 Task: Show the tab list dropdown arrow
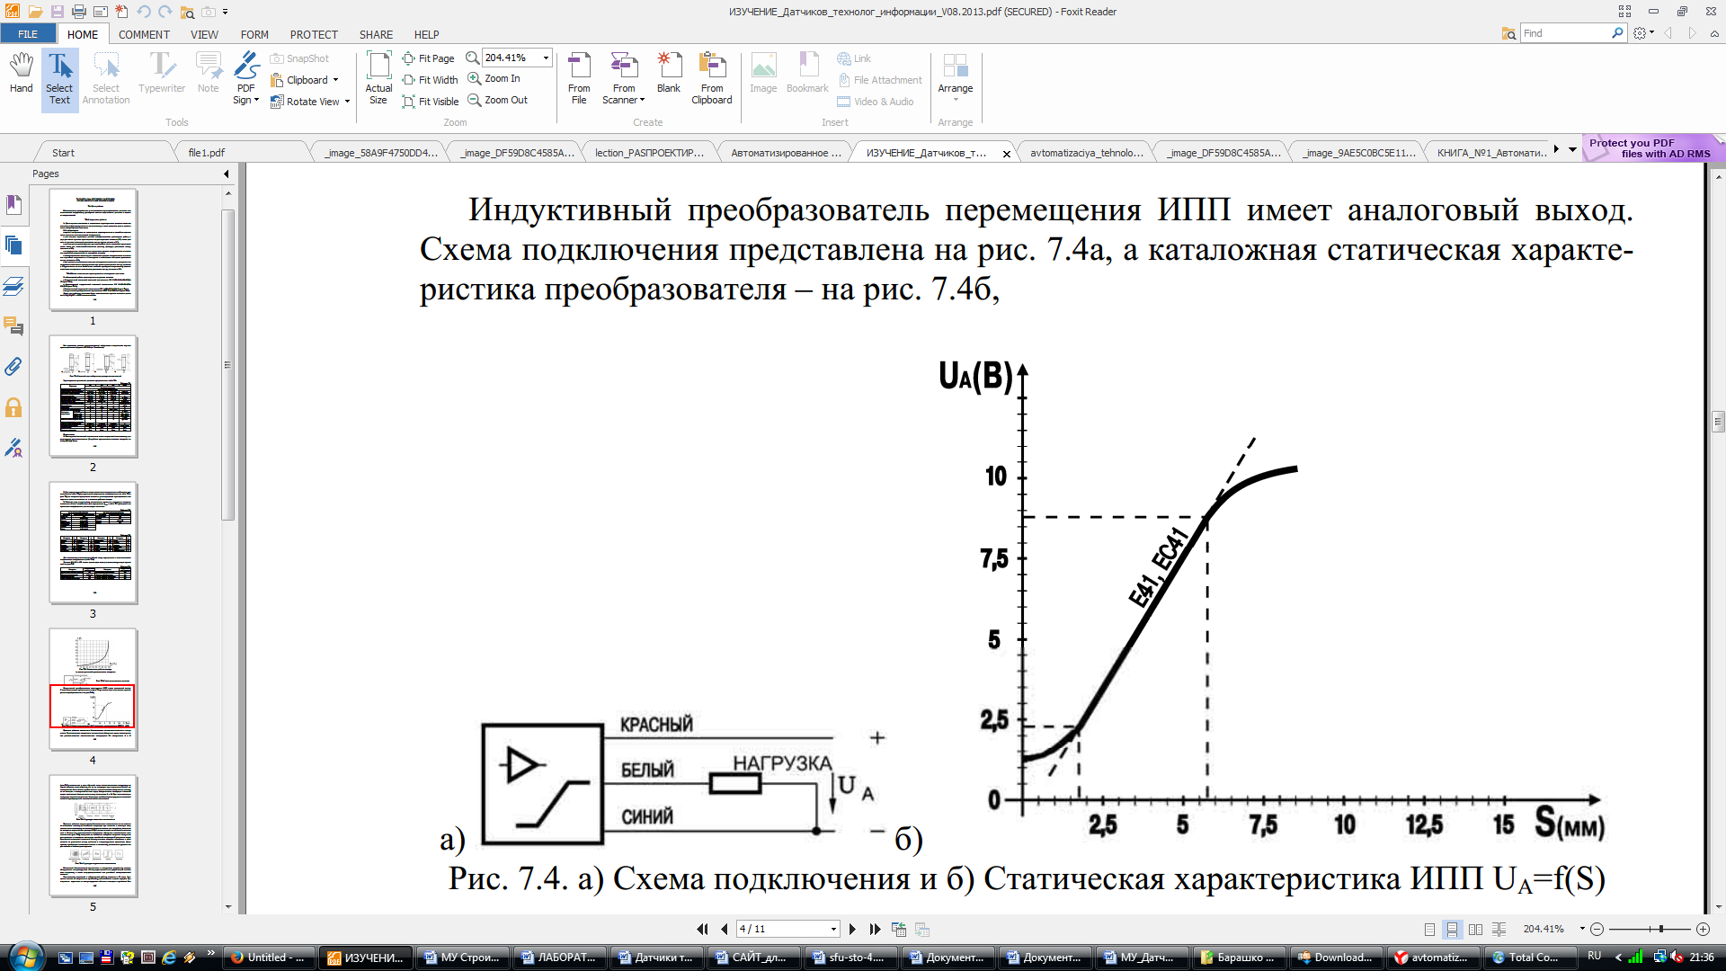pyautogui.click(x=1572, y=149)
